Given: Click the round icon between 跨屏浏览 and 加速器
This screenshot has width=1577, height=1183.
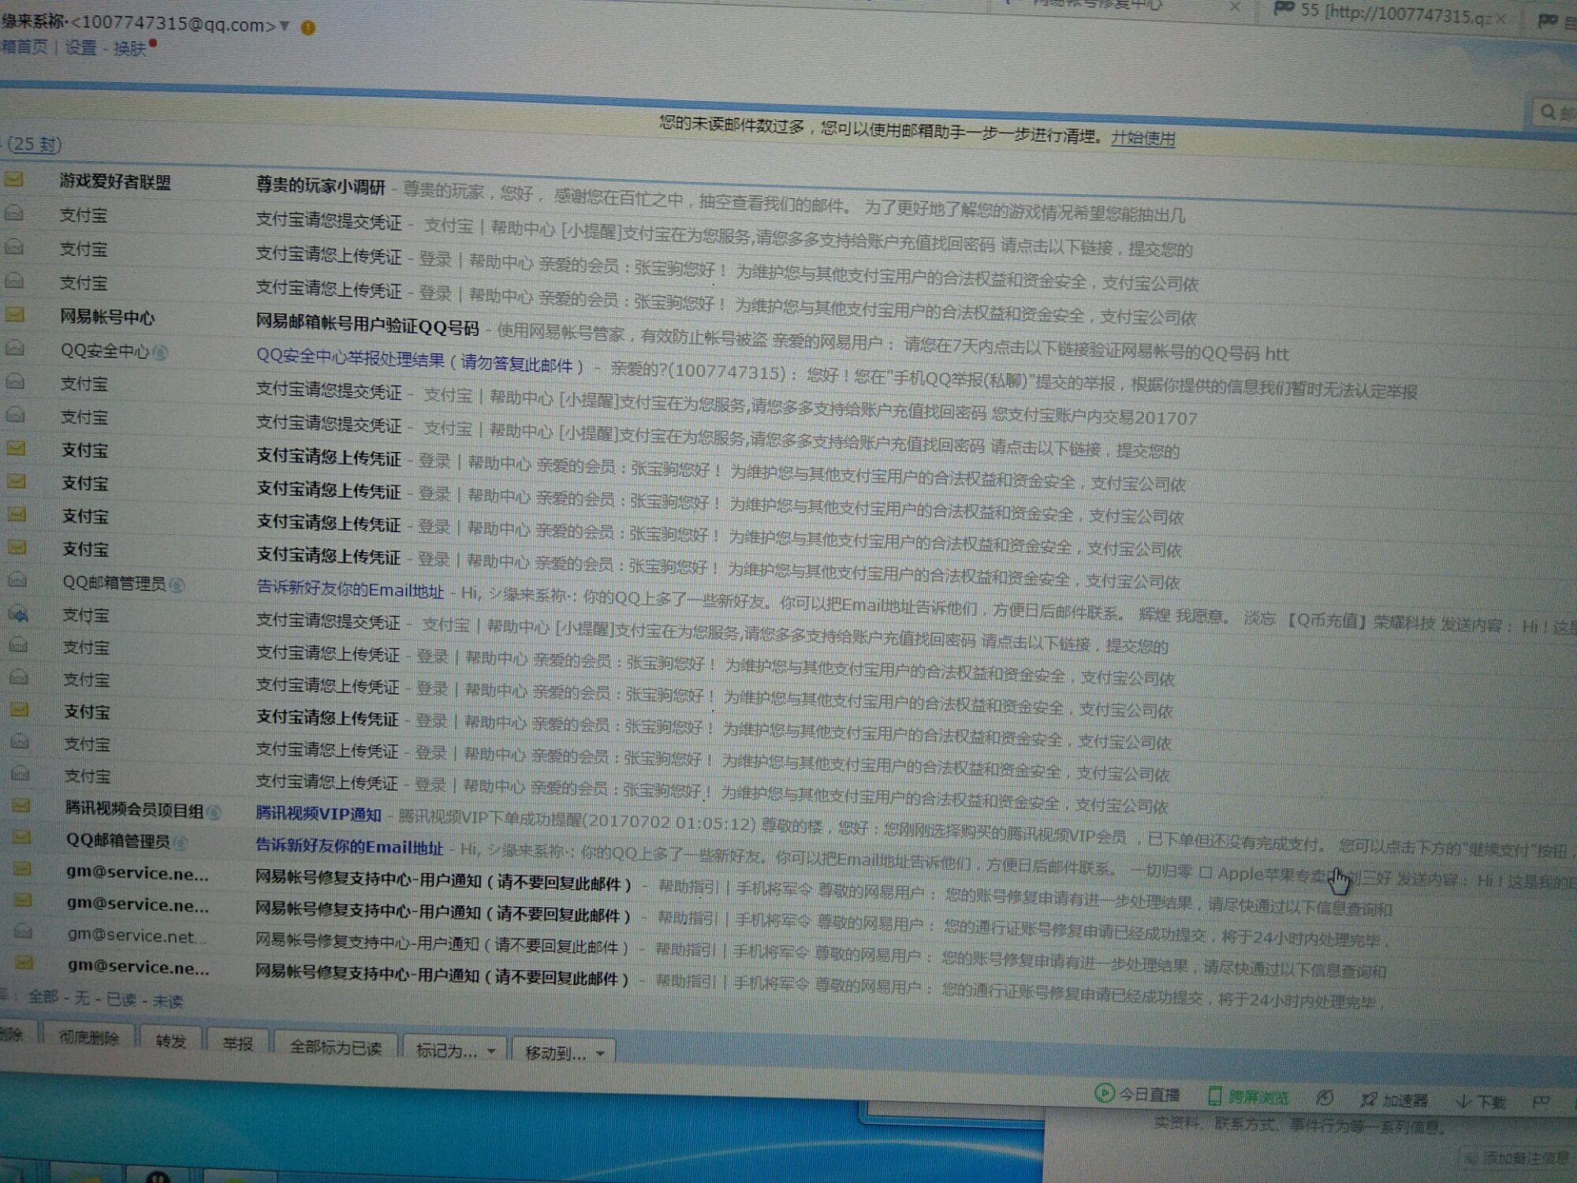Looking at the screenshot, I should 1325,1097.
